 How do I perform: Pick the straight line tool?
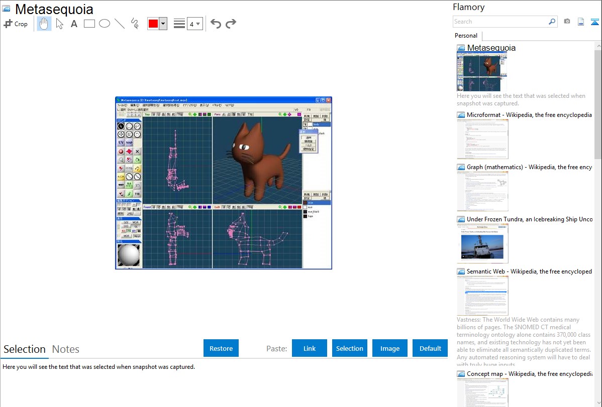pos(120,24)
